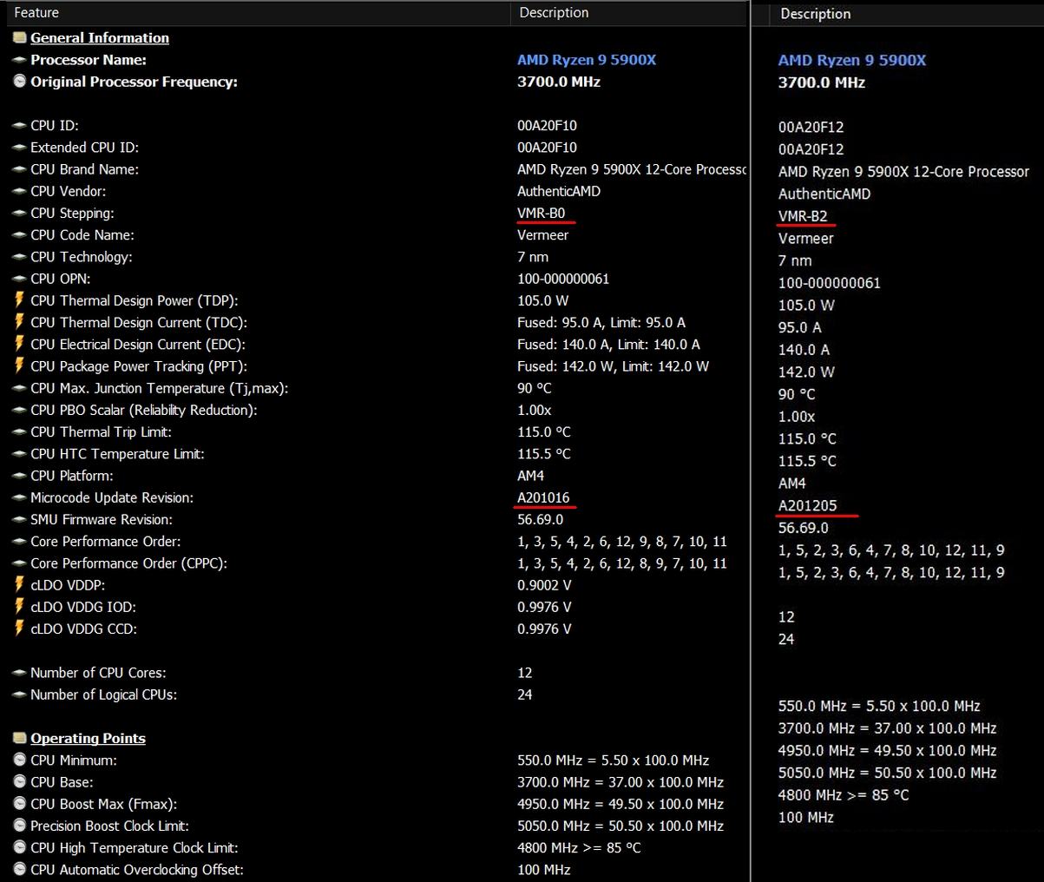Screen dimensions: 1044x882
Task: Click the 142.0 W value in right panel
Action: (806, 372)
